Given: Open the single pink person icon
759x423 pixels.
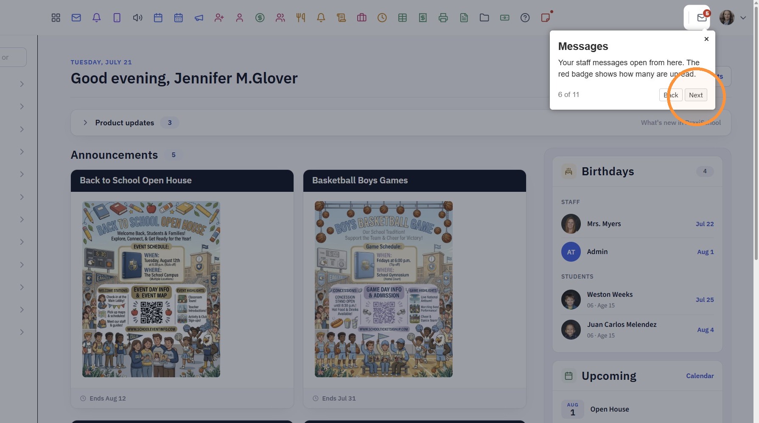Looking at the screenshot, I should (240, 18).
